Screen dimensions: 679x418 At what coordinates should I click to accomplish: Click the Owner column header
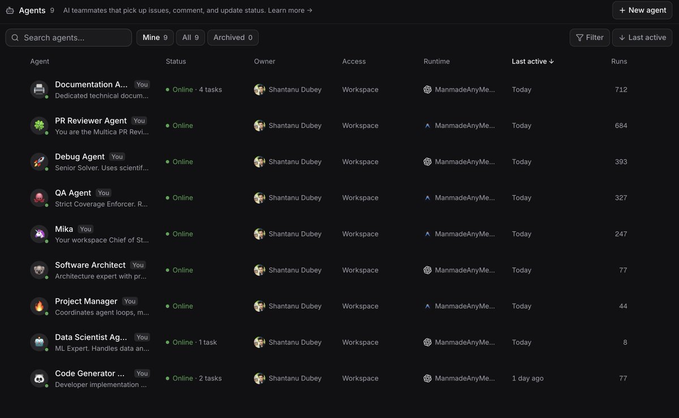[x=264, y=61]
